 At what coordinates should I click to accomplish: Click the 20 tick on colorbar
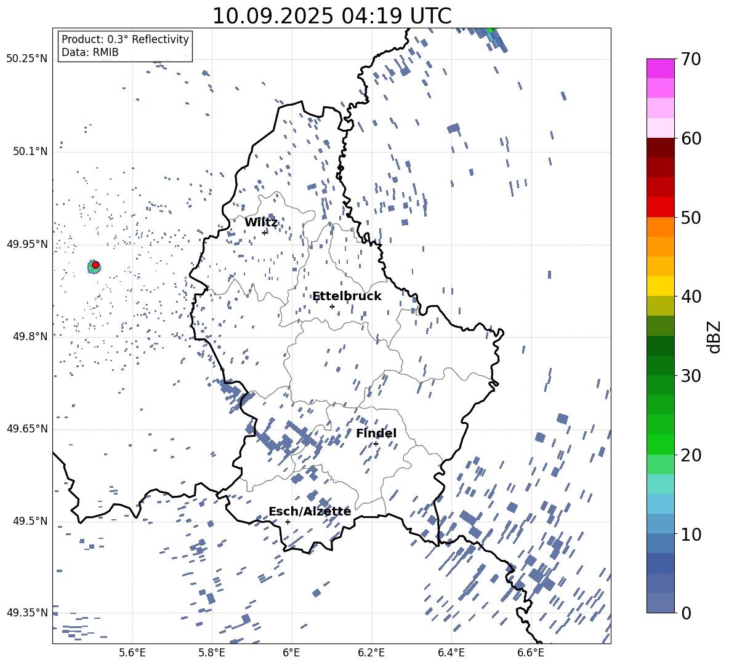691,455
